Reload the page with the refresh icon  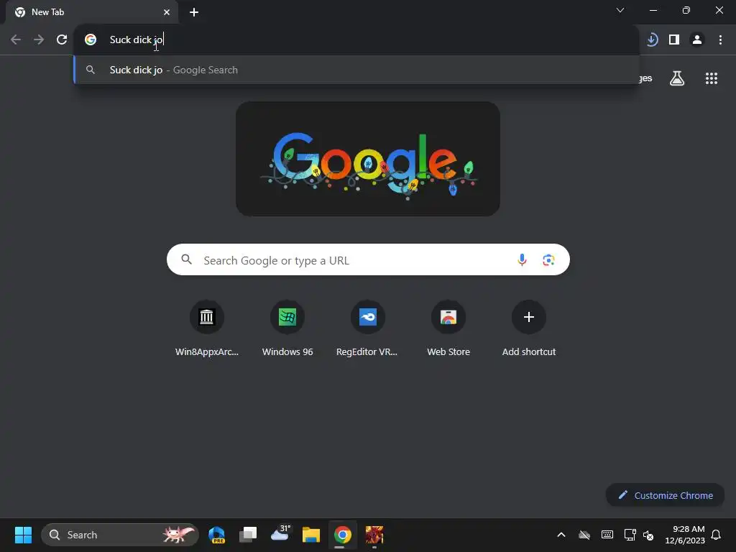pyautogui.click(x=62, y=40)
